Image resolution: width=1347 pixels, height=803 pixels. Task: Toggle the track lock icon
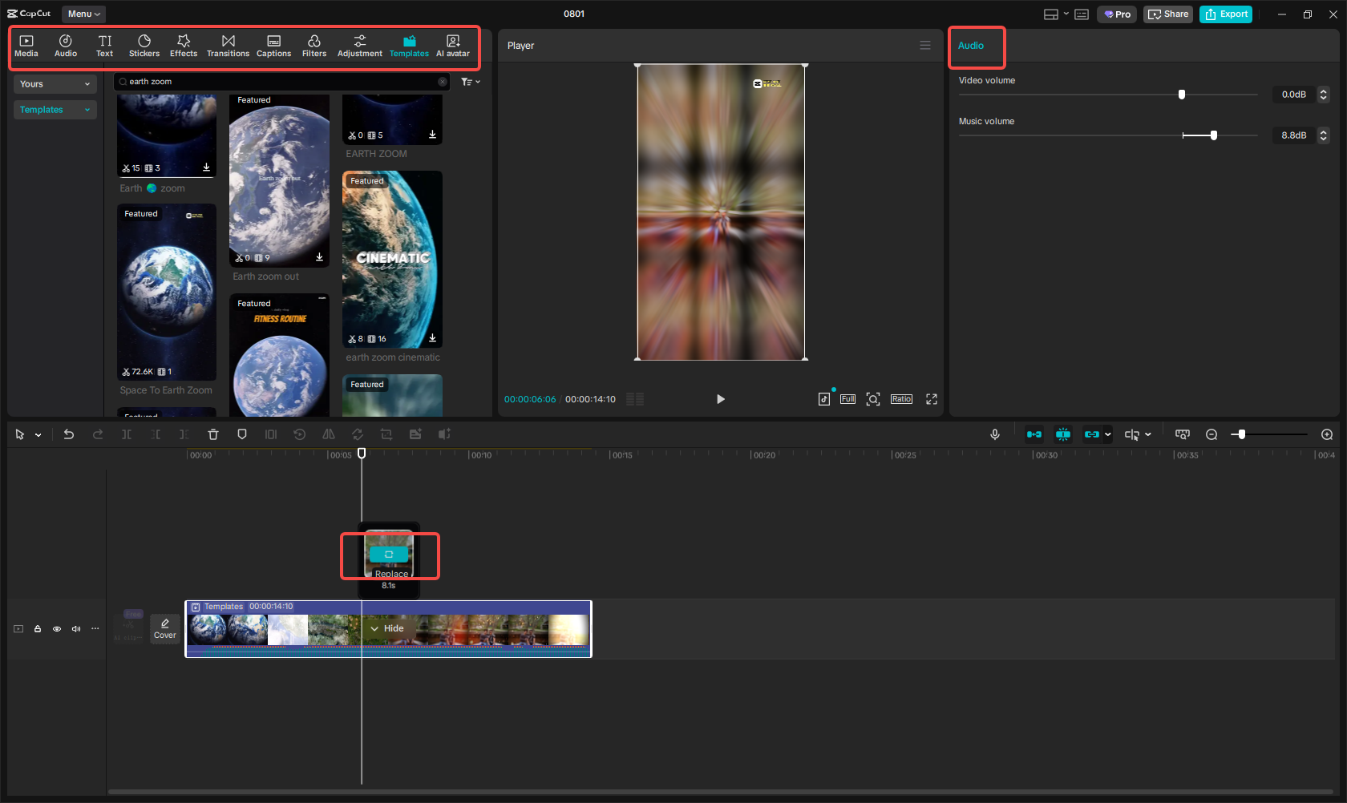pyautogui.click(x=38, y=629)
